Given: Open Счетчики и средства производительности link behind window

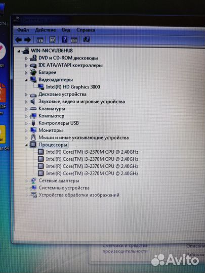Looking at the screenshot, I should 125,248.
